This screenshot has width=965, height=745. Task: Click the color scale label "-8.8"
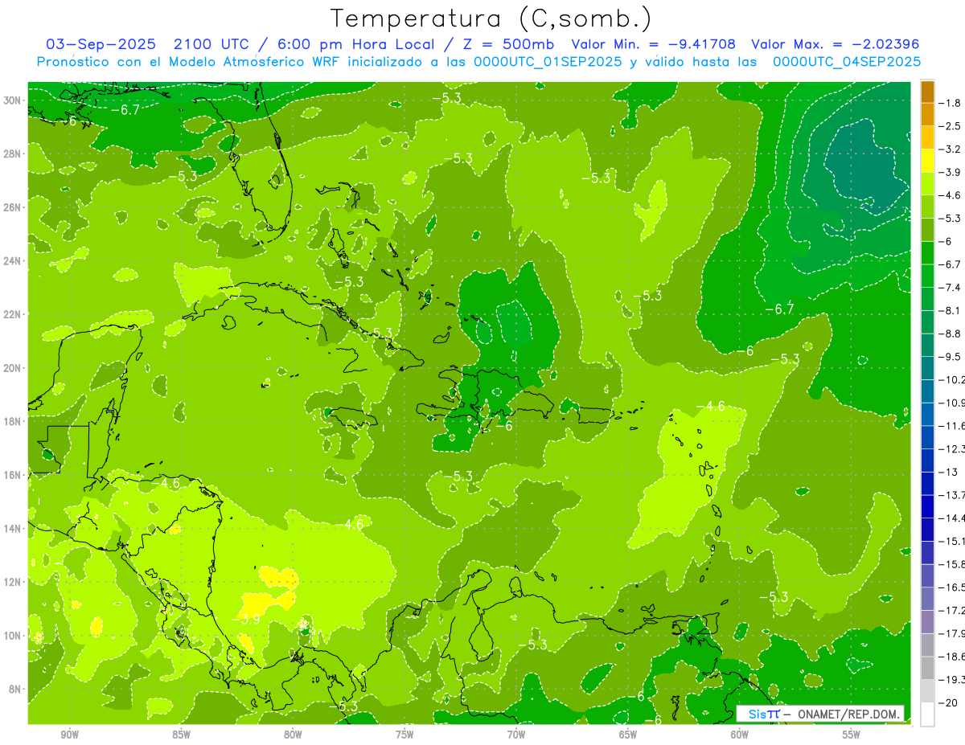point(951,334)
